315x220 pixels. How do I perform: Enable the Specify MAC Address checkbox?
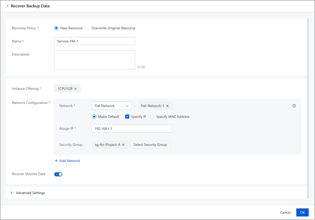coord(152,116)
